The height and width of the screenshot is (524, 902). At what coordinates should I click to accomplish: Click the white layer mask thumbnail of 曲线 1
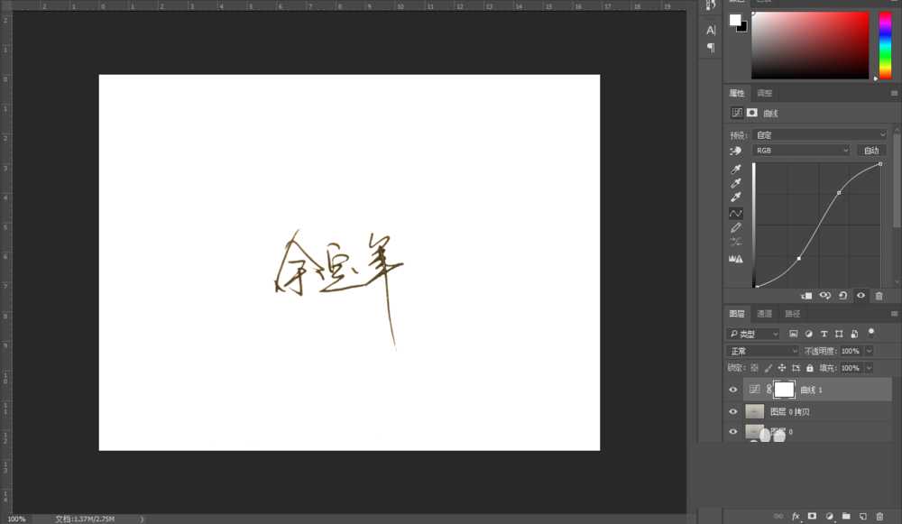[784, 389]
